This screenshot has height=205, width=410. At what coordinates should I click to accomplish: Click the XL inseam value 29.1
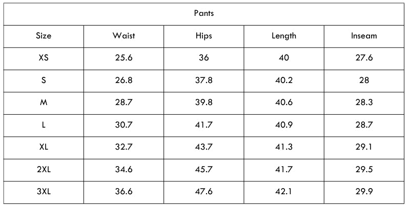pos(364,147)
